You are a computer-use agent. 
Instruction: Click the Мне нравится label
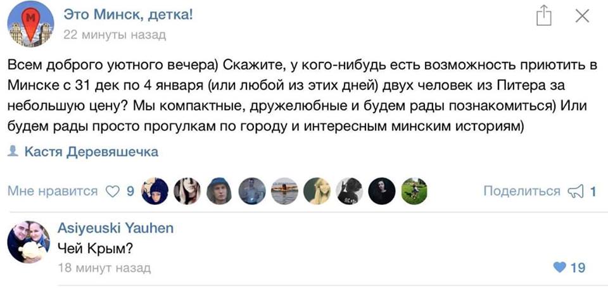point(53,191)
